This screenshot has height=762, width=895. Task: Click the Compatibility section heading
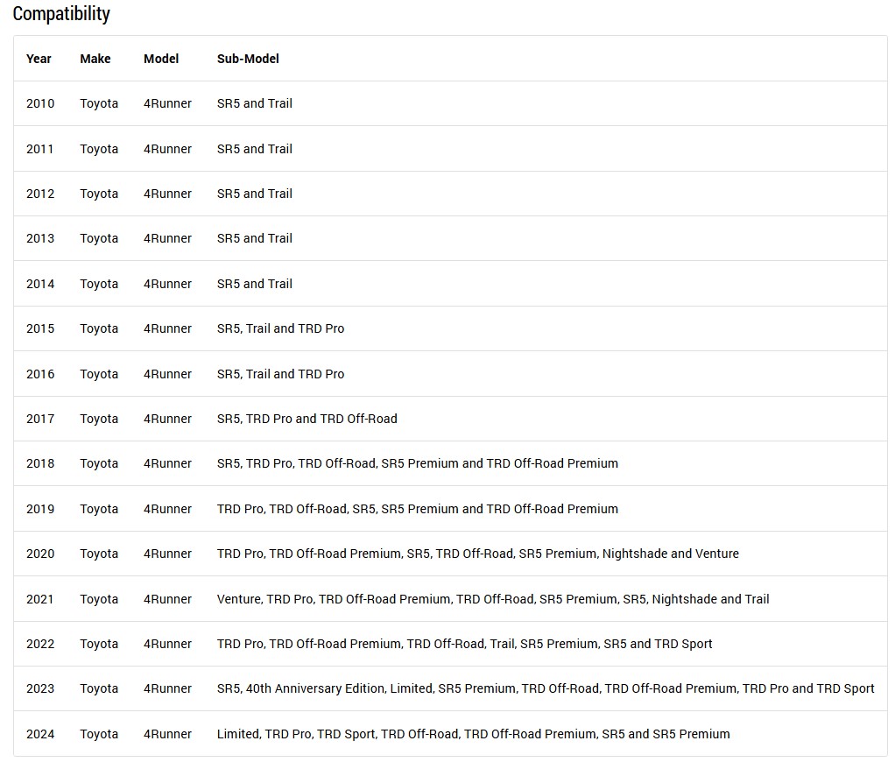click(x=61, y=13)
